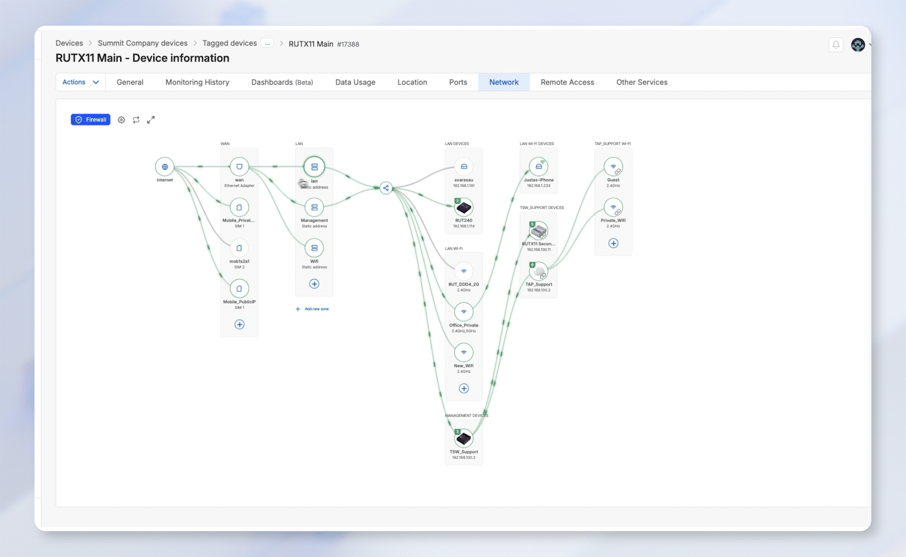Go to Summit Company devices breadcrumb
Viewport: 906px width, 557px height.
point(143,43)
